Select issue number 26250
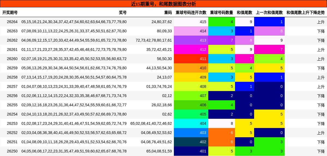 click(12, 151)
